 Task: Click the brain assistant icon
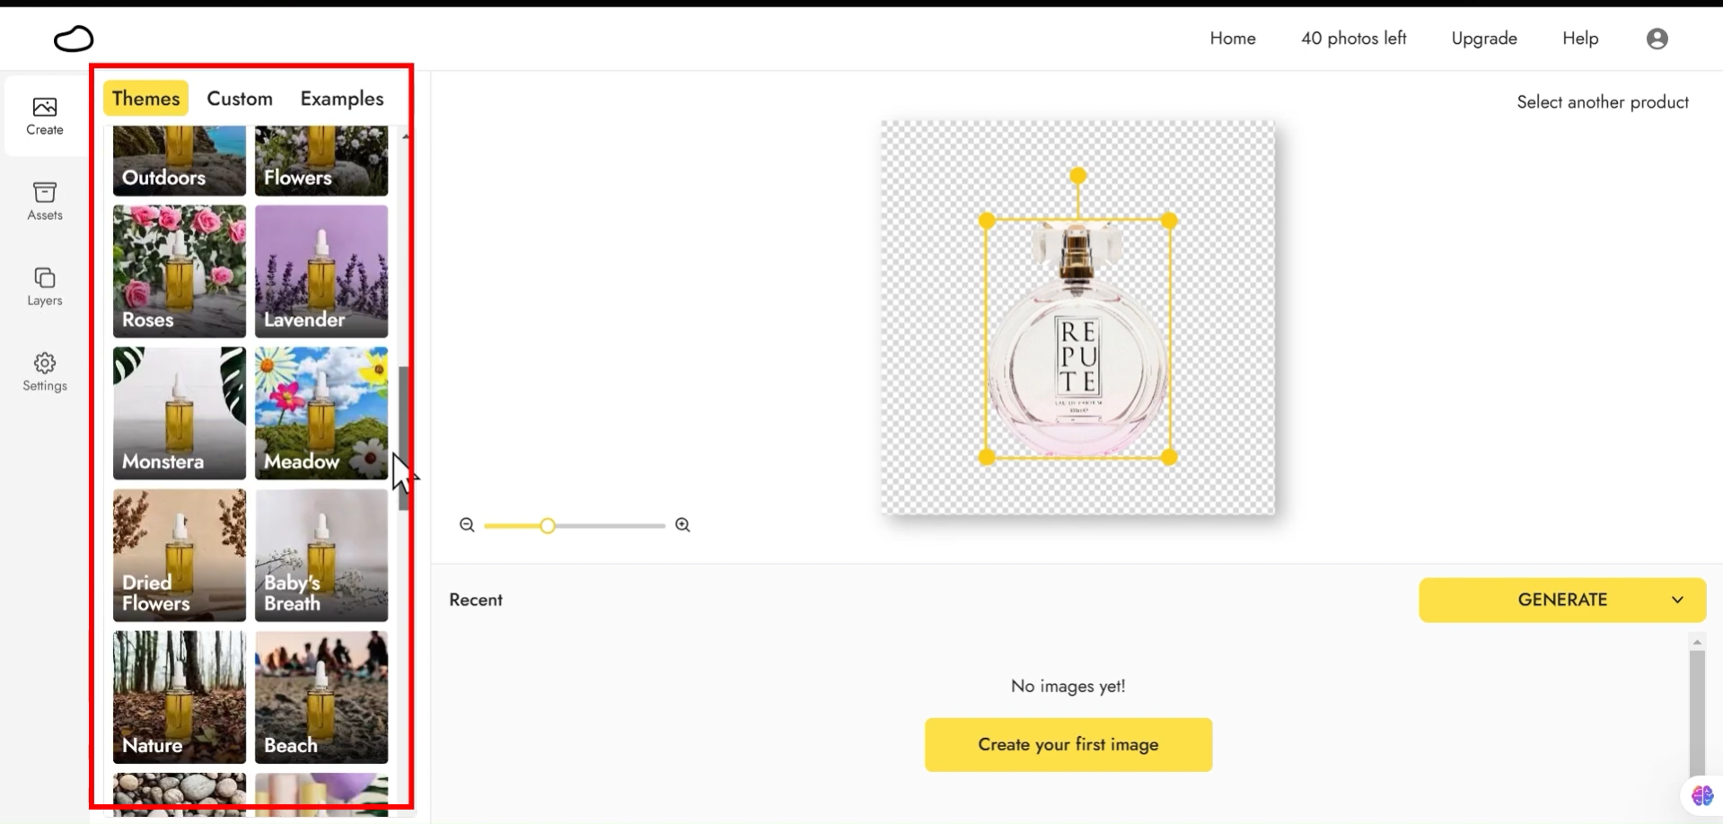[1701, 795]
